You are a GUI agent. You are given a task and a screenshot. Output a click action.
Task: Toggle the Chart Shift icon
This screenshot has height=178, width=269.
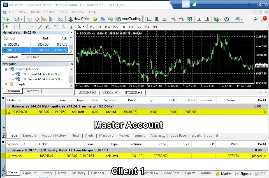tap(207, 19)
